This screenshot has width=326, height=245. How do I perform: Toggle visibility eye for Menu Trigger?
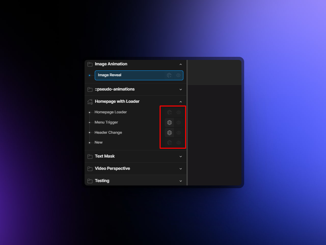point(179,122)
